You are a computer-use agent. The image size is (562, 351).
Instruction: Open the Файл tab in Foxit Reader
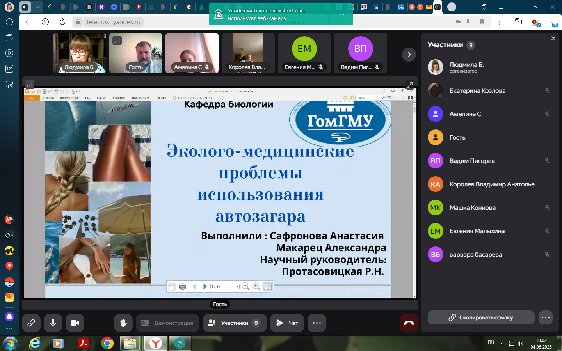click(32, 98)
